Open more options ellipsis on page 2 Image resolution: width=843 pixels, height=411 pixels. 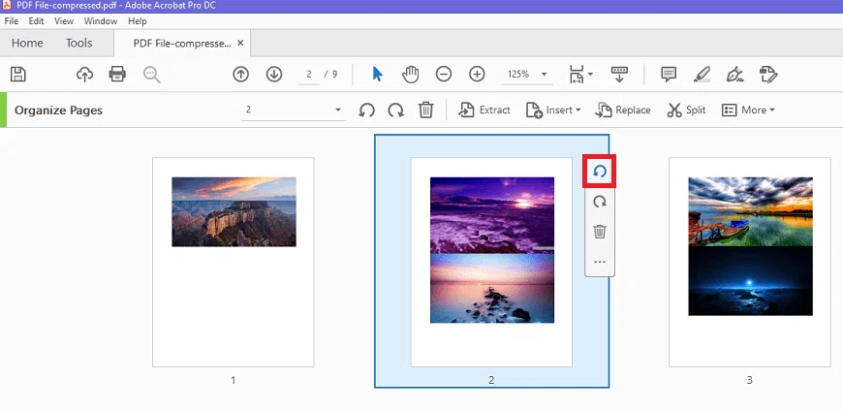click(600, 263)
